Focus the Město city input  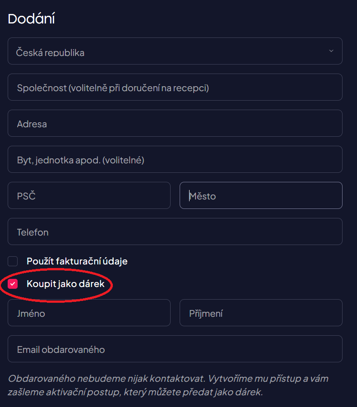[x=261, y=195]
